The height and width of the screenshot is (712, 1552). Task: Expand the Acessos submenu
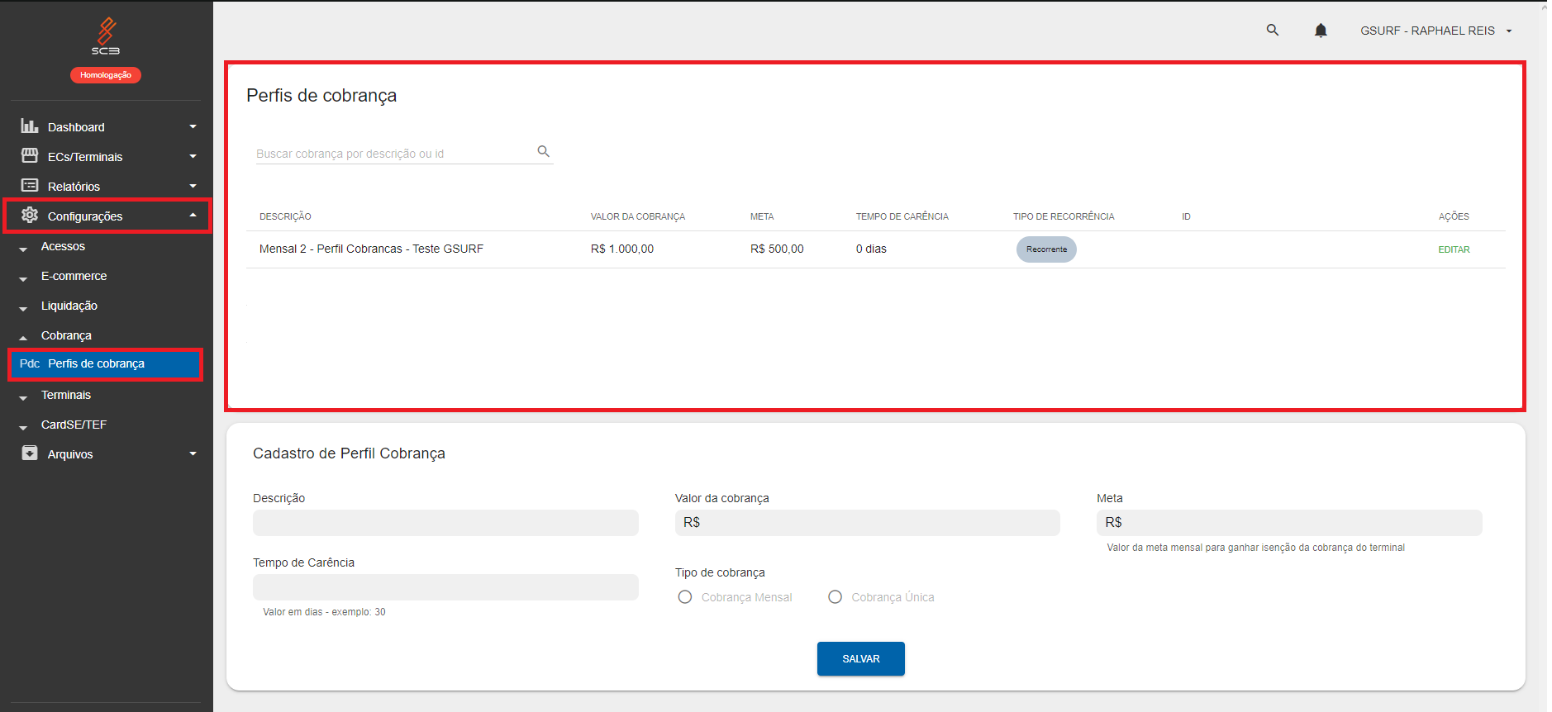(x=63, y=246)
